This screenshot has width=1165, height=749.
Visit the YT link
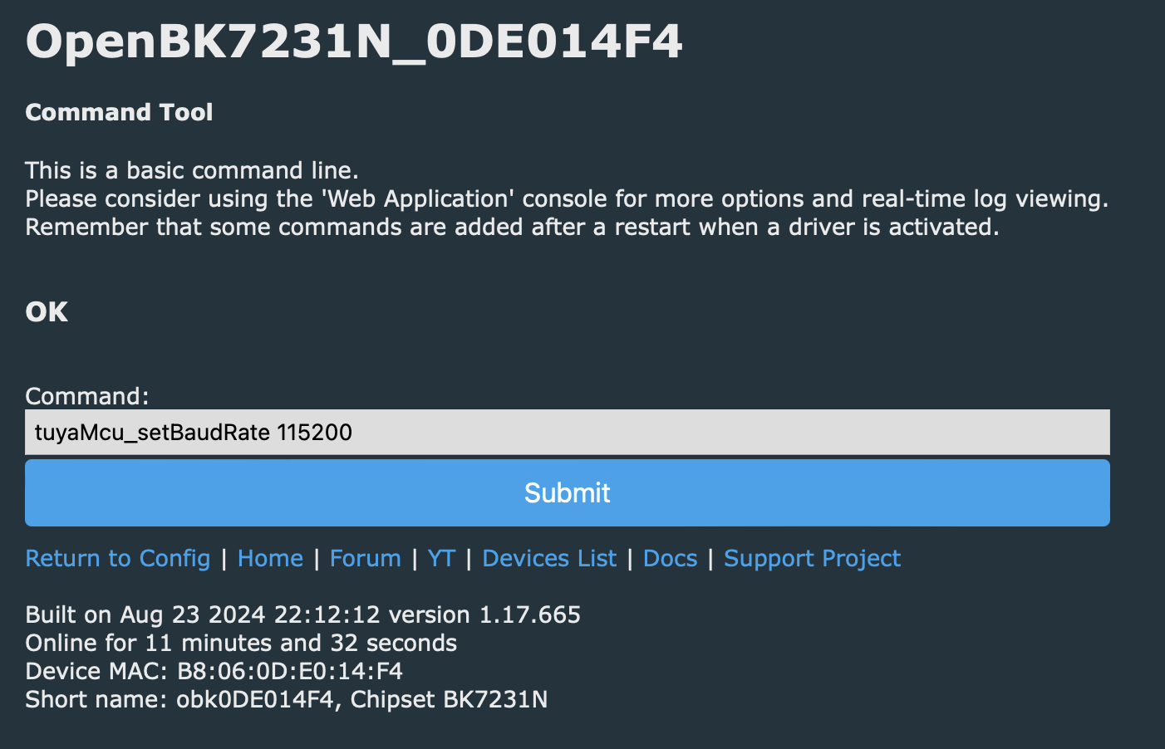pyautogui.click(x=441, y=558)
